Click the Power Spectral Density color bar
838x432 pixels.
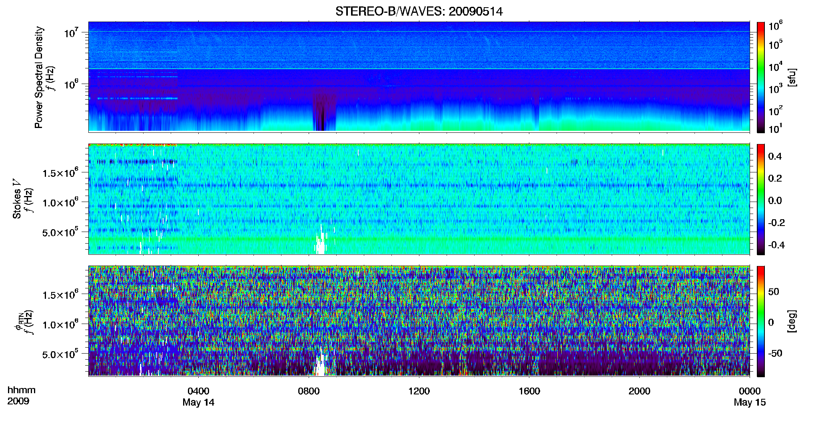760,77
